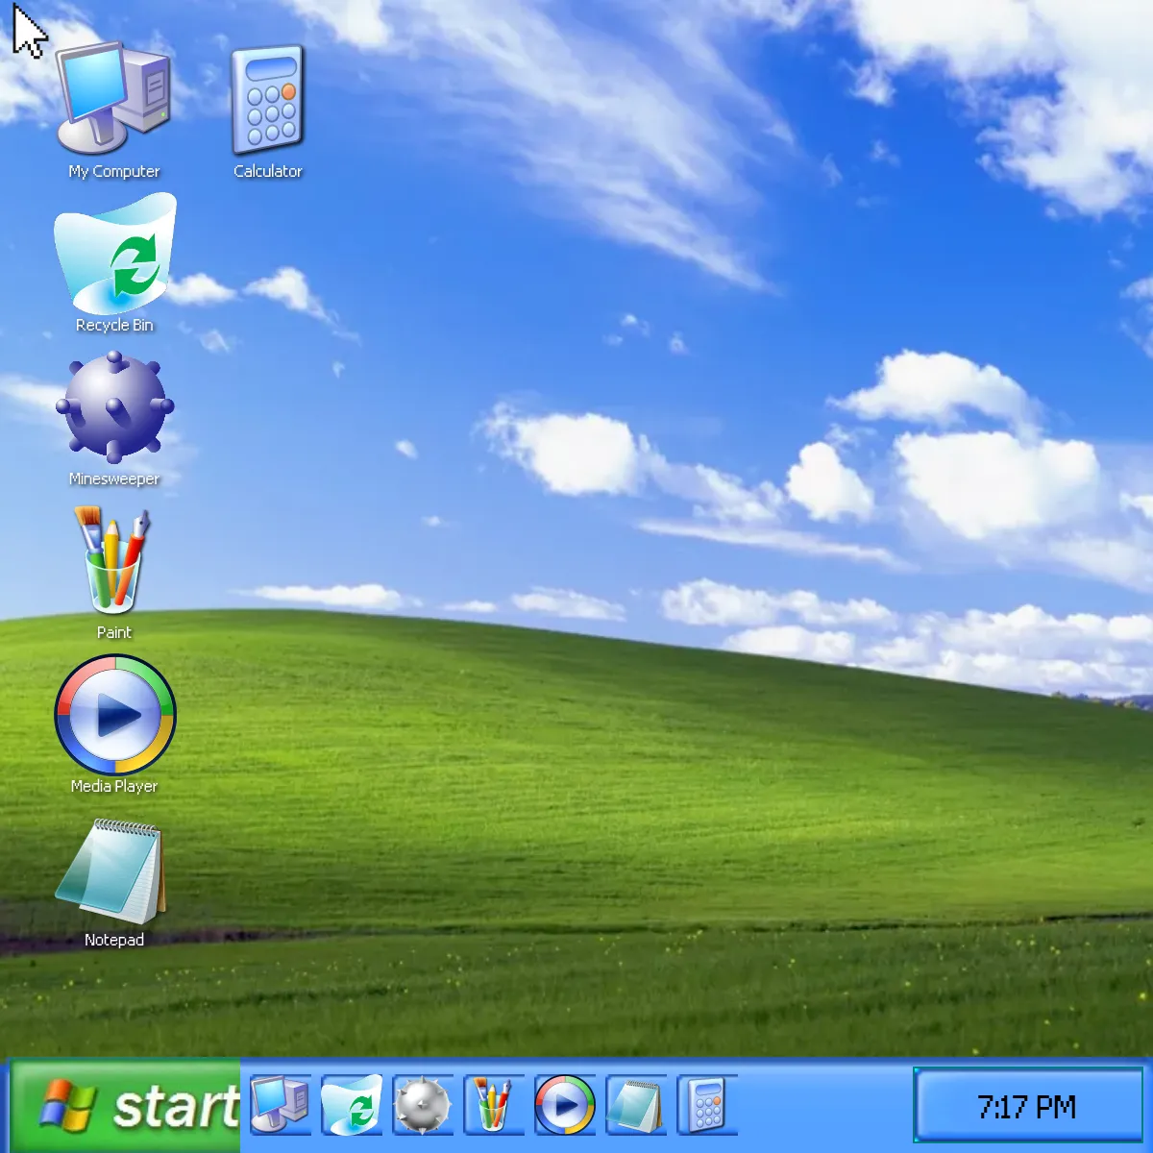The width and height of the screenshot is (1153, 1153).
Task: Click the "Media Player" icon label text
Action: coord(114,787)
